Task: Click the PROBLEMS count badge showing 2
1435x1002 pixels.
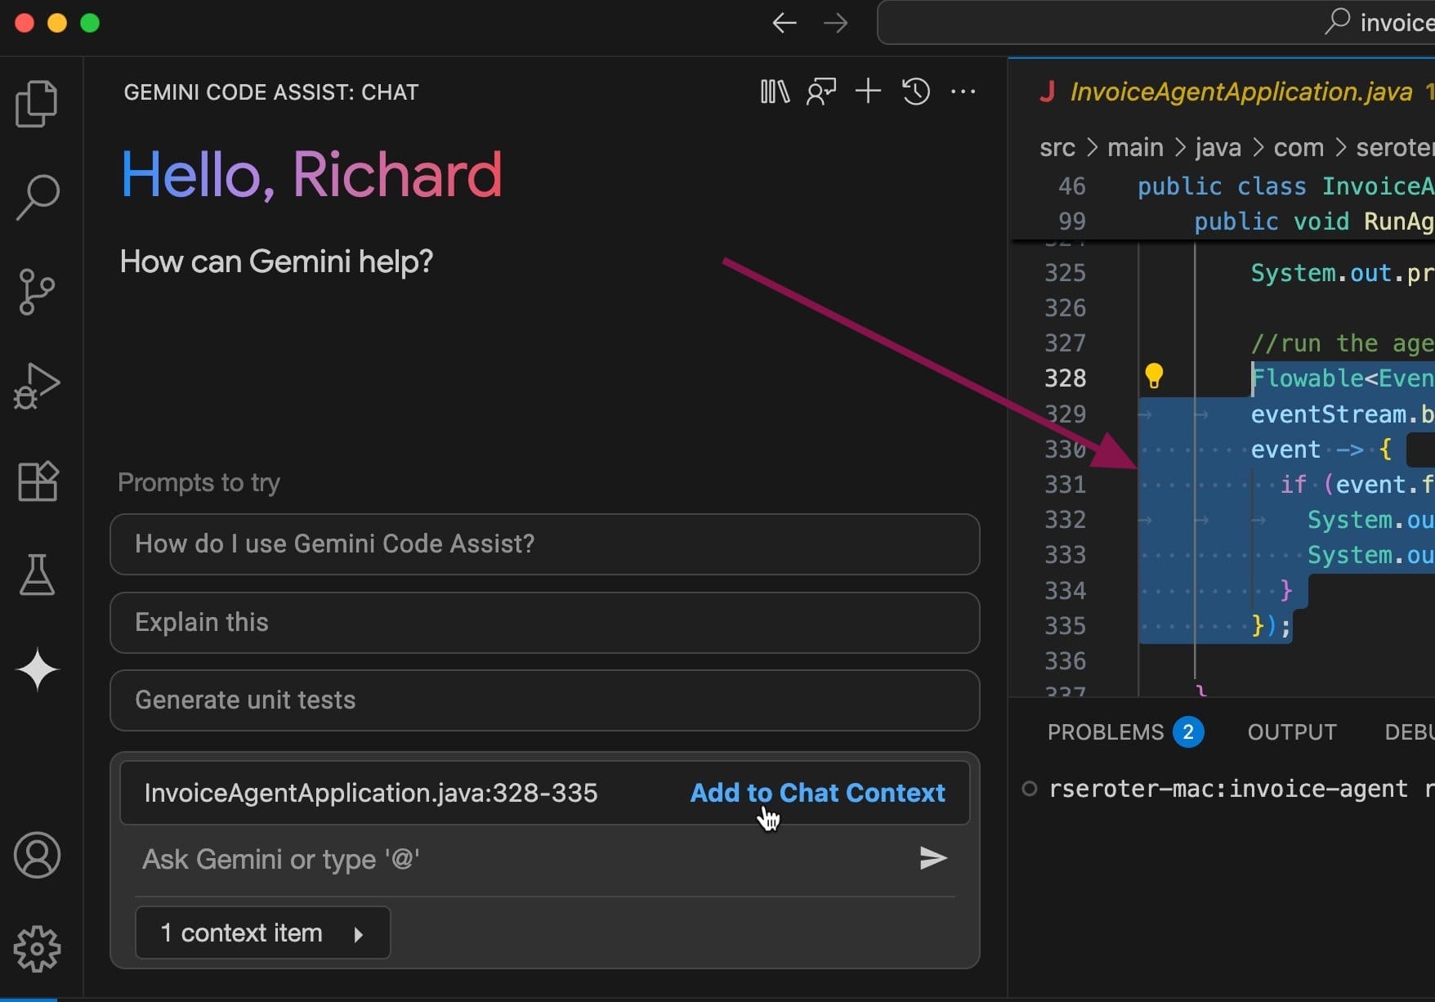Action: 1188,731
